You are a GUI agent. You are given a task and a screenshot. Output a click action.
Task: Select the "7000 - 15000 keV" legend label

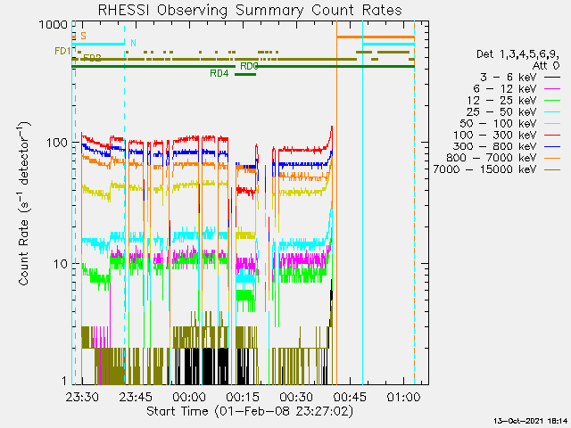click(484, 169)
